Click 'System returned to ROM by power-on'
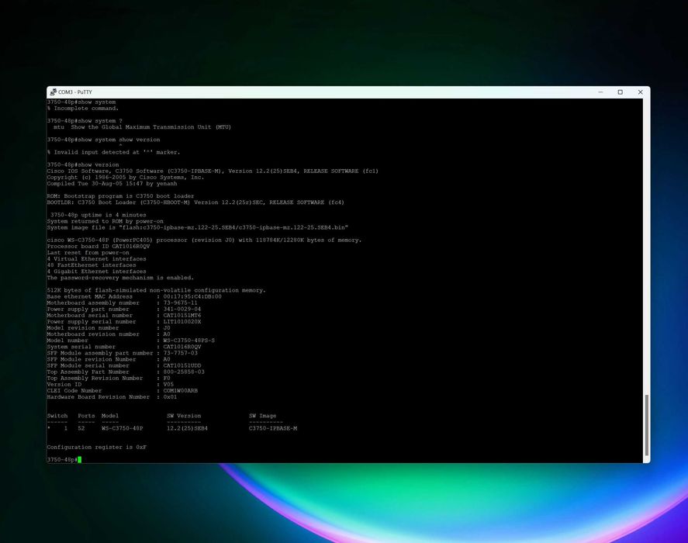The width and height of the screenshot is (688, 543). 105,221
